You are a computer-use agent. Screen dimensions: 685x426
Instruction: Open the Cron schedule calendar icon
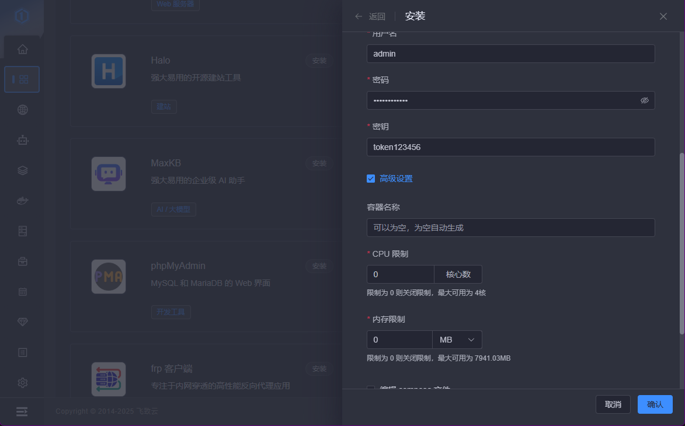(x=22, y=291)
